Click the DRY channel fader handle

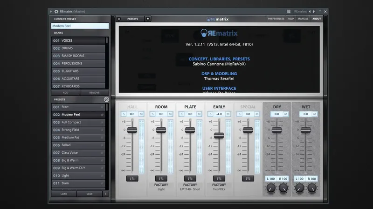277,130
